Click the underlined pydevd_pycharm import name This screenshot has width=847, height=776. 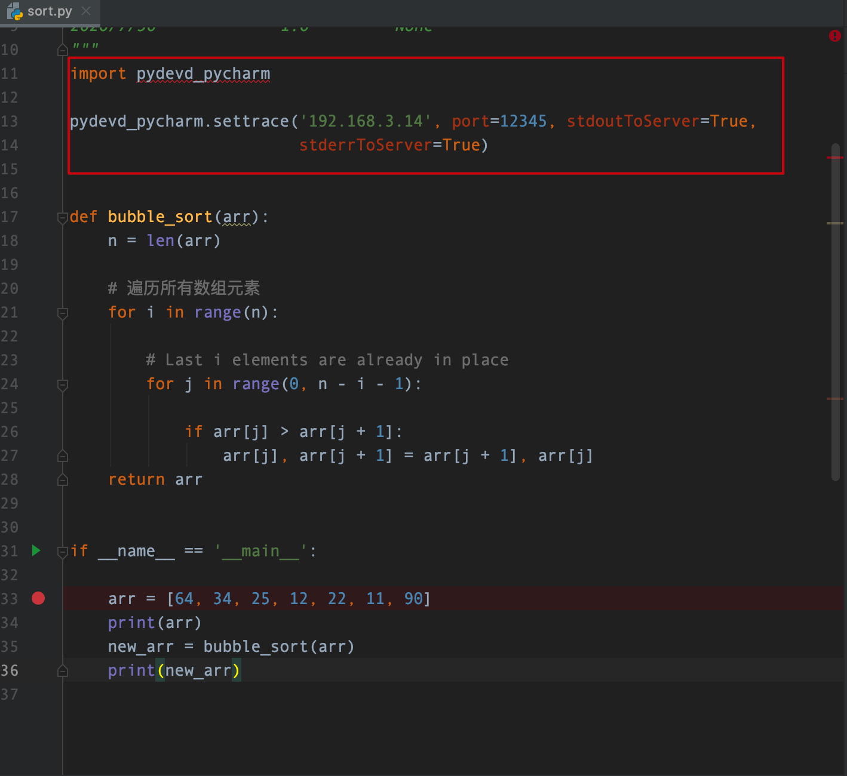click(x=203, y=74)
